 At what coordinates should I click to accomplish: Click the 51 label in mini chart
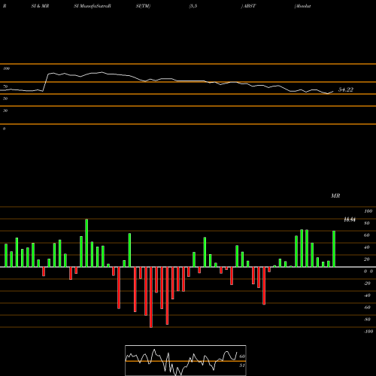(x=242, y=365)
